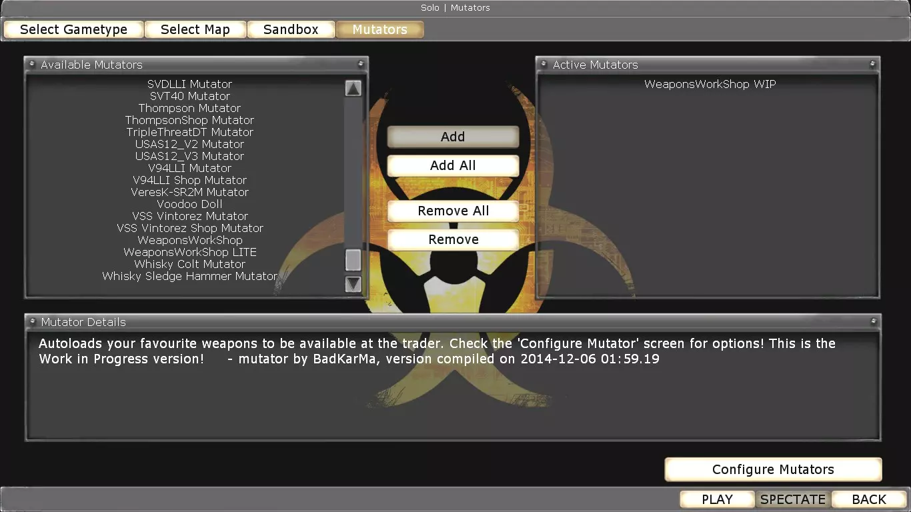Click the Available Mutators scrollbar thumb
Viewport: 911px width, 512px height.
(353, 259)
